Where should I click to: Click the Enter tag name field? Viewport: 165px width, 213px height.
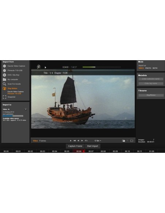point(151,83)
